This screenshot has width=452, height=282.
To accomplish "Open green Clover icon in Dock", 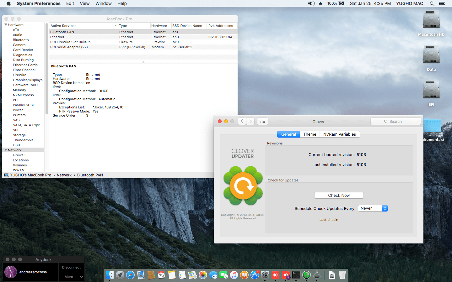I will 306,275.
